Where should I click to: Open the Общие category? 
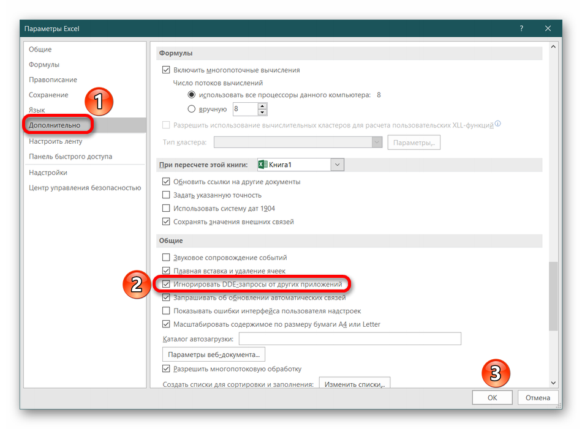tap(40, 50)
